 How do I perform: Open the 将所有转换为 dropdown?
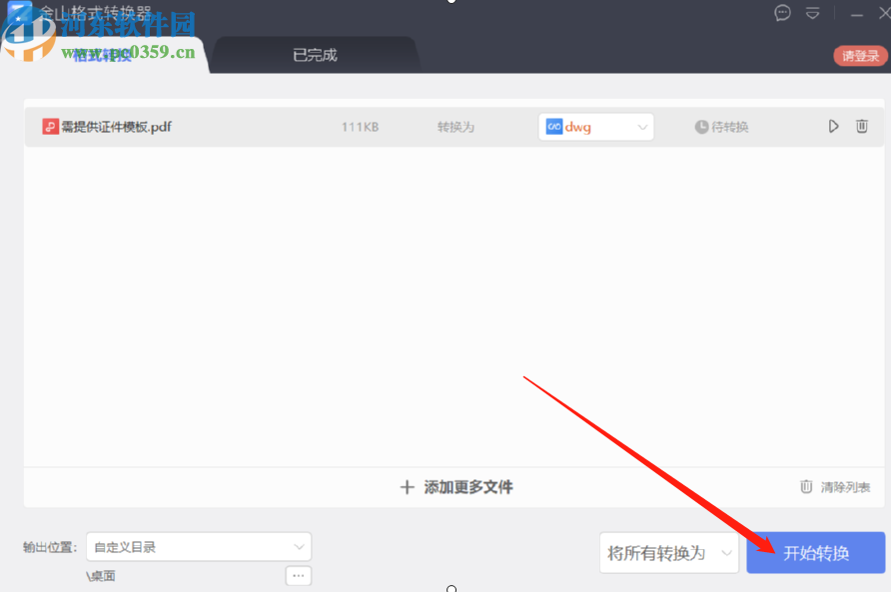click(668, 553)
